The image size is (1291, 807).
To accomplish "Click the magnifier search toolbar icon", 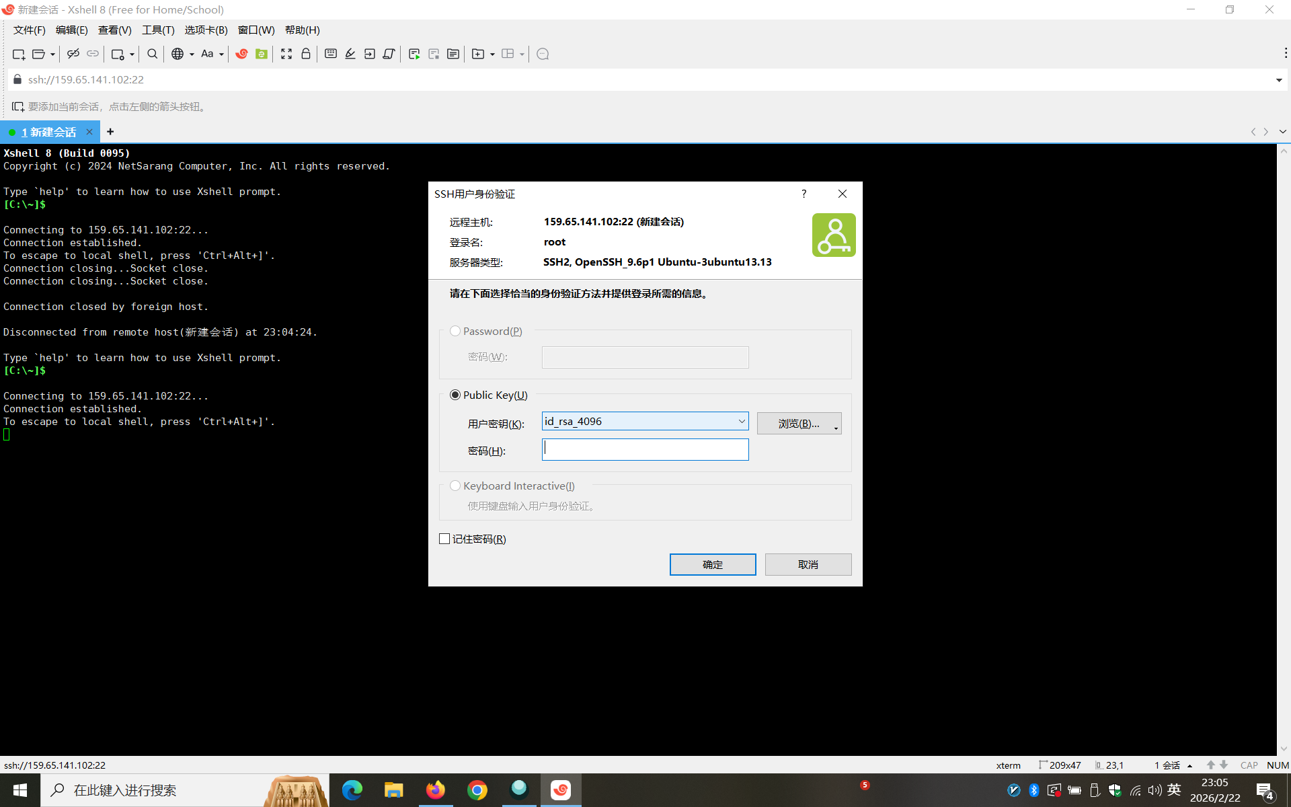I will pos(153,54).
